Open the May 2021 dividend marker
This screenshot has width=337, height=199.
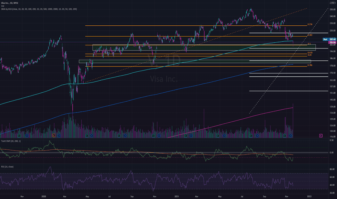coord(224,136)
